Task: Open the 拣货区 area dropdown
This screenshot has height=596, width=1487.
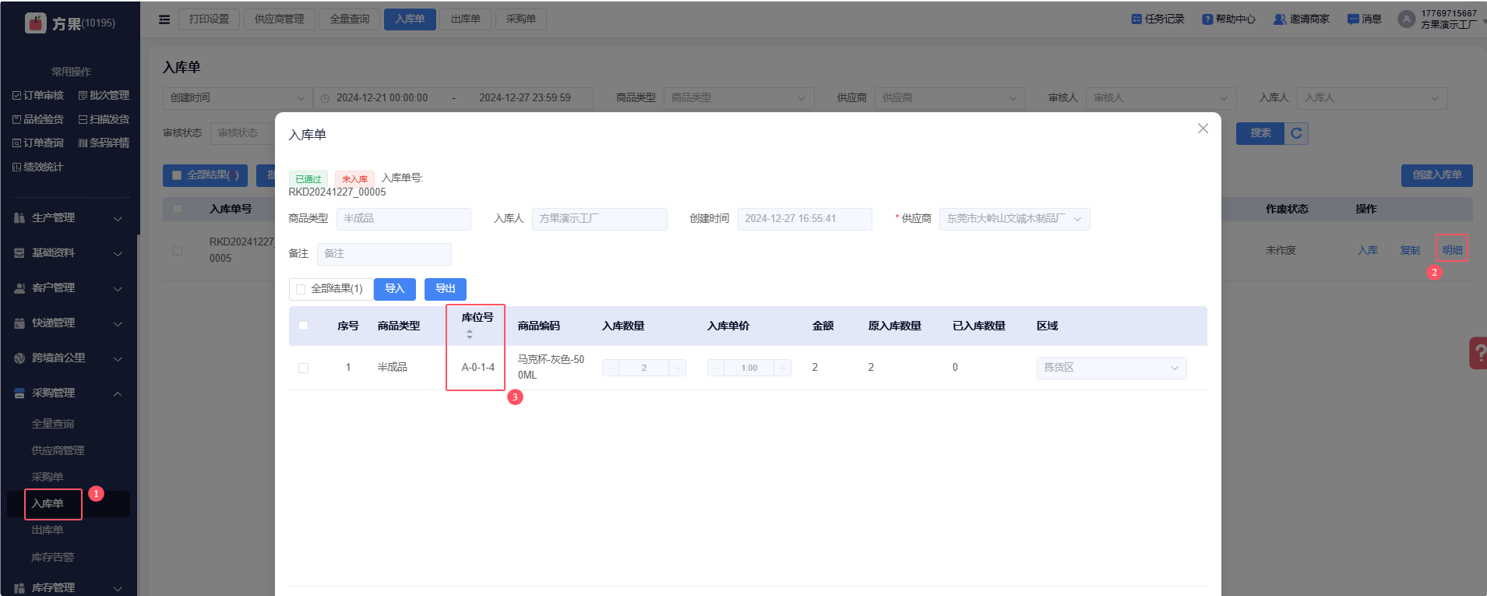Action: (x=1111, y=368)
